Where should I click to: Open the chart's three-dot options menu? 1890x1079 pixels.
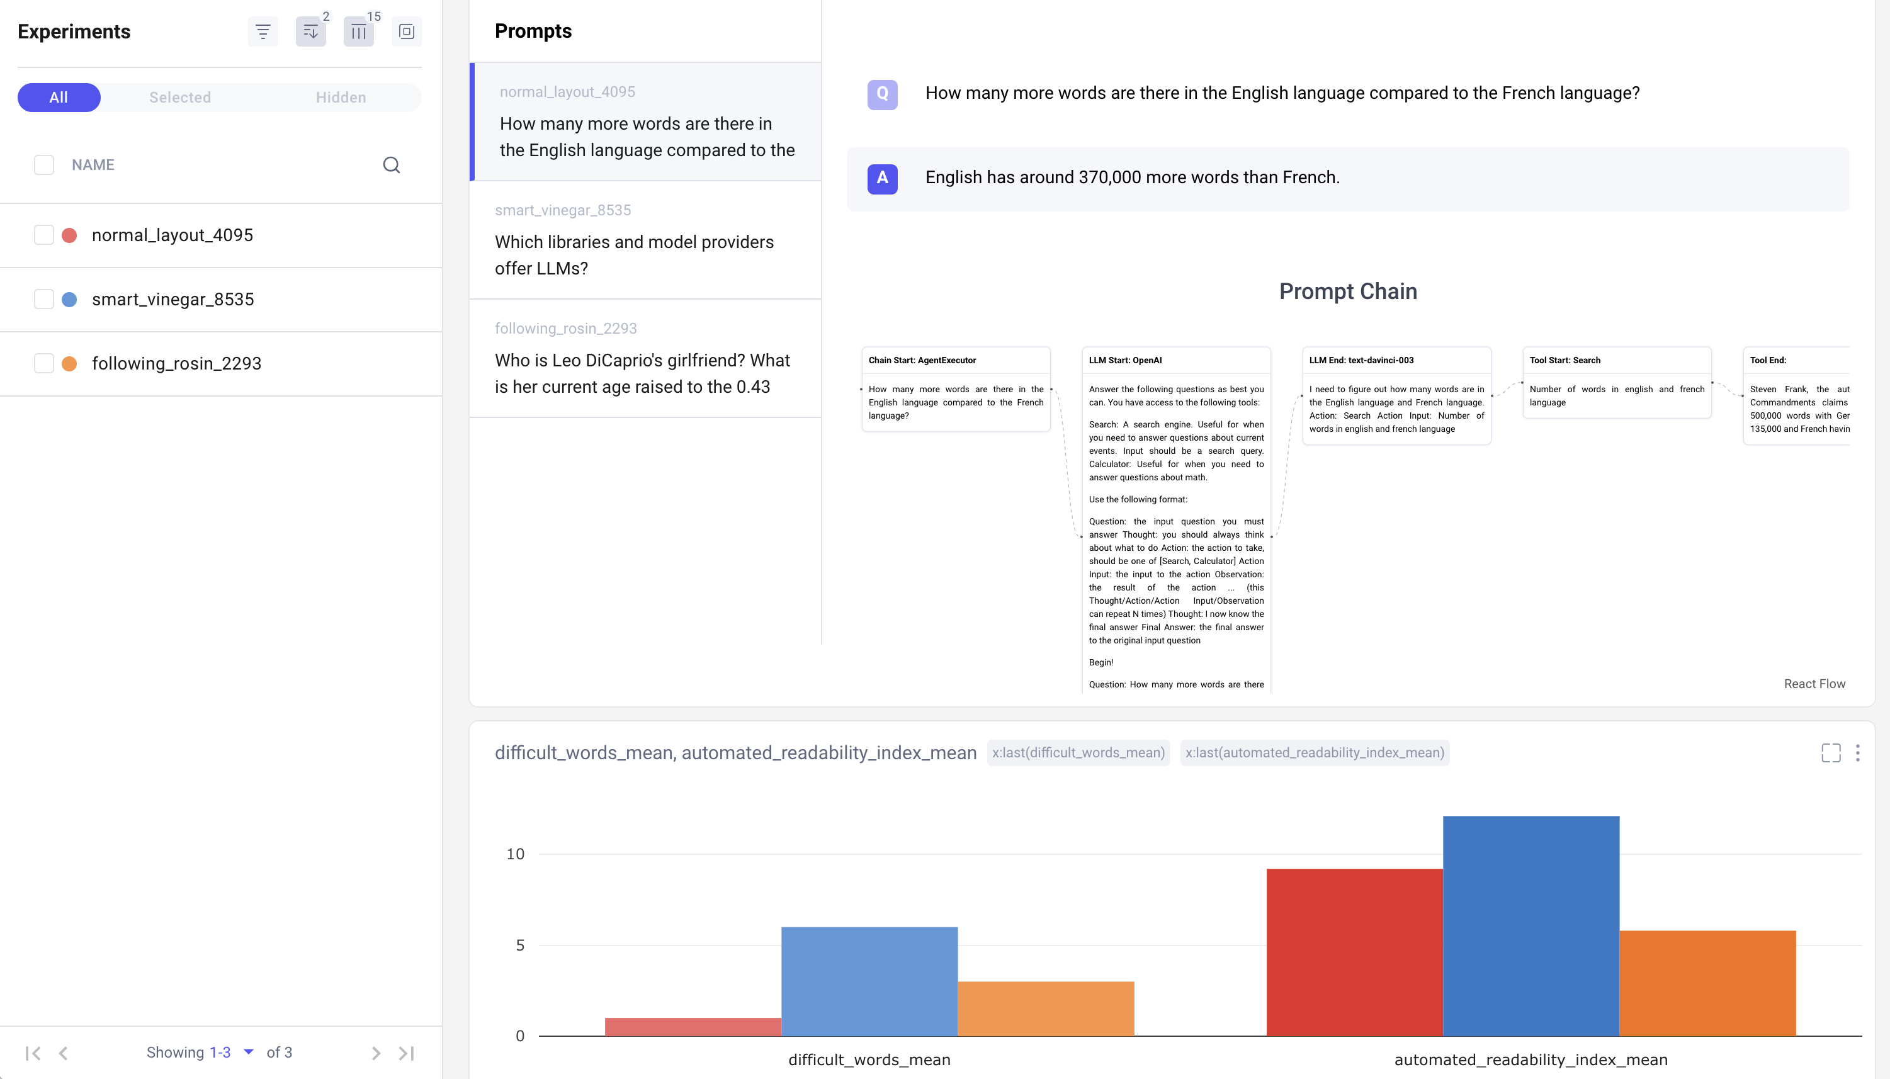1857,753
